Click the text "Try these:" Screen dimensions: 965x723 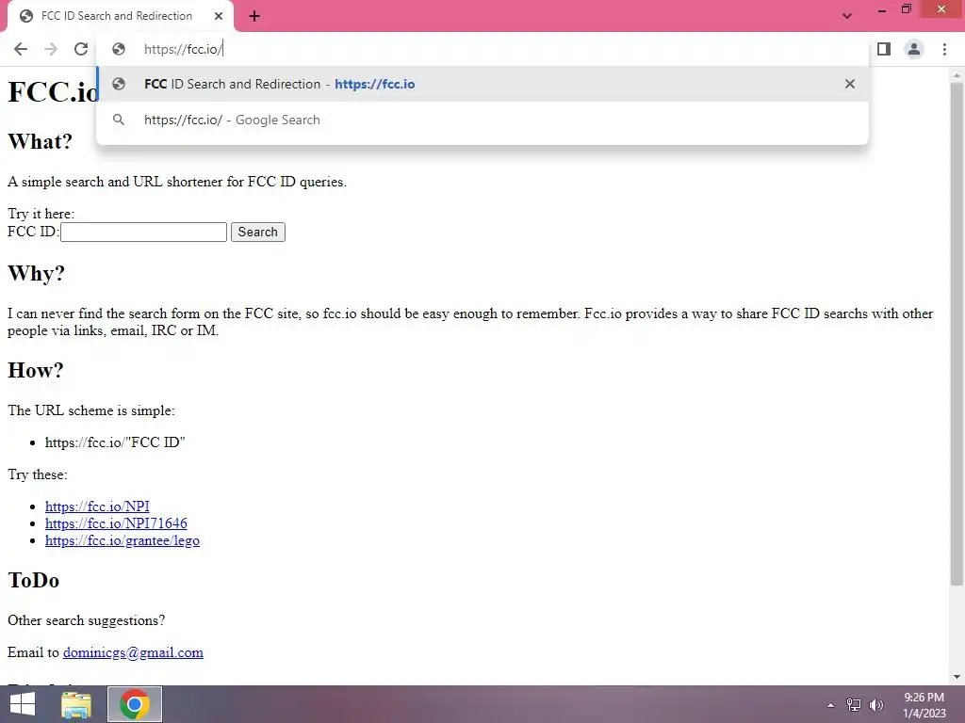[x=38, y=474]
